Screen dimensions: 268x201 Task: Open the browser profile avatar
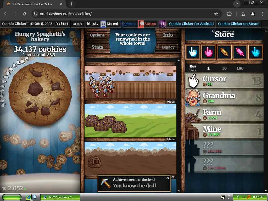pyautogui.click(x=253, y=14)
